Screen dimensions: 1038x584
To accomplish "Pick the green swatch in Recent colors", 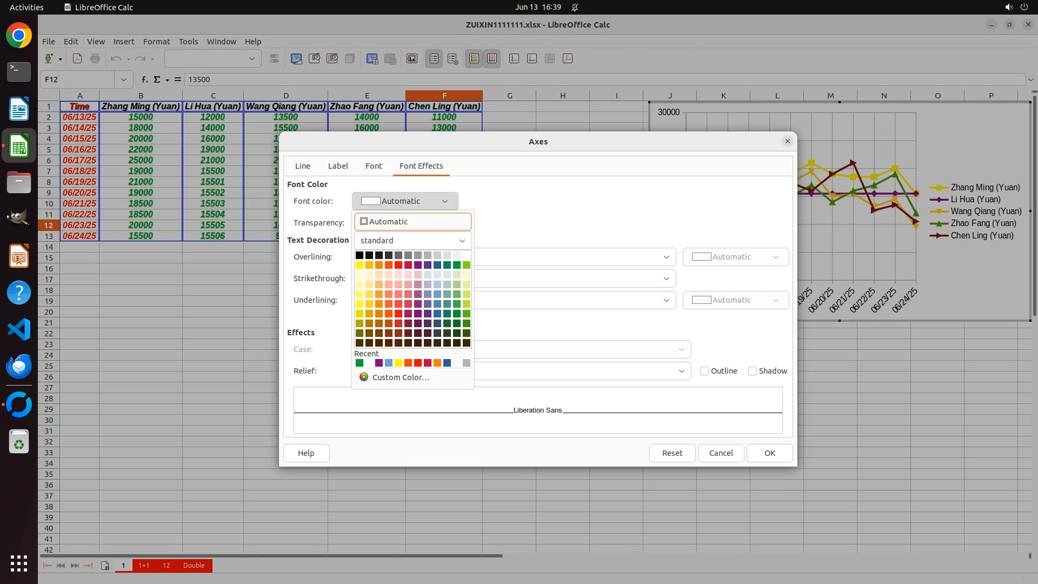I will pyautogui.click(x=360, y=363).
